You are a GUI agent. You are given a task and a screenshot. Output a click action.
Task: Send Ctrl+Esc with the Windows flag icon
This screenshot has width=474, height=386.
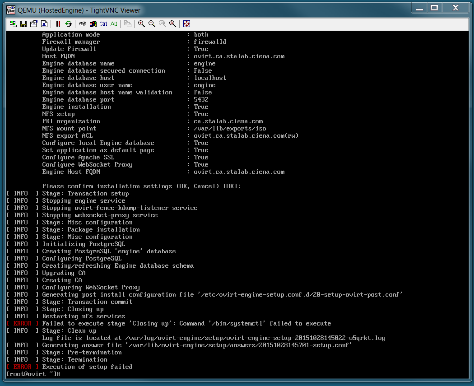coord(93,24)
